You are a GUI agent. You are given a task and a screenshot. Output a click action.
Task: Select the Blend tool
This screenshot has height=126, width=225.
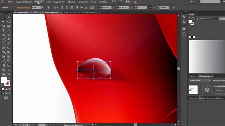9,61
